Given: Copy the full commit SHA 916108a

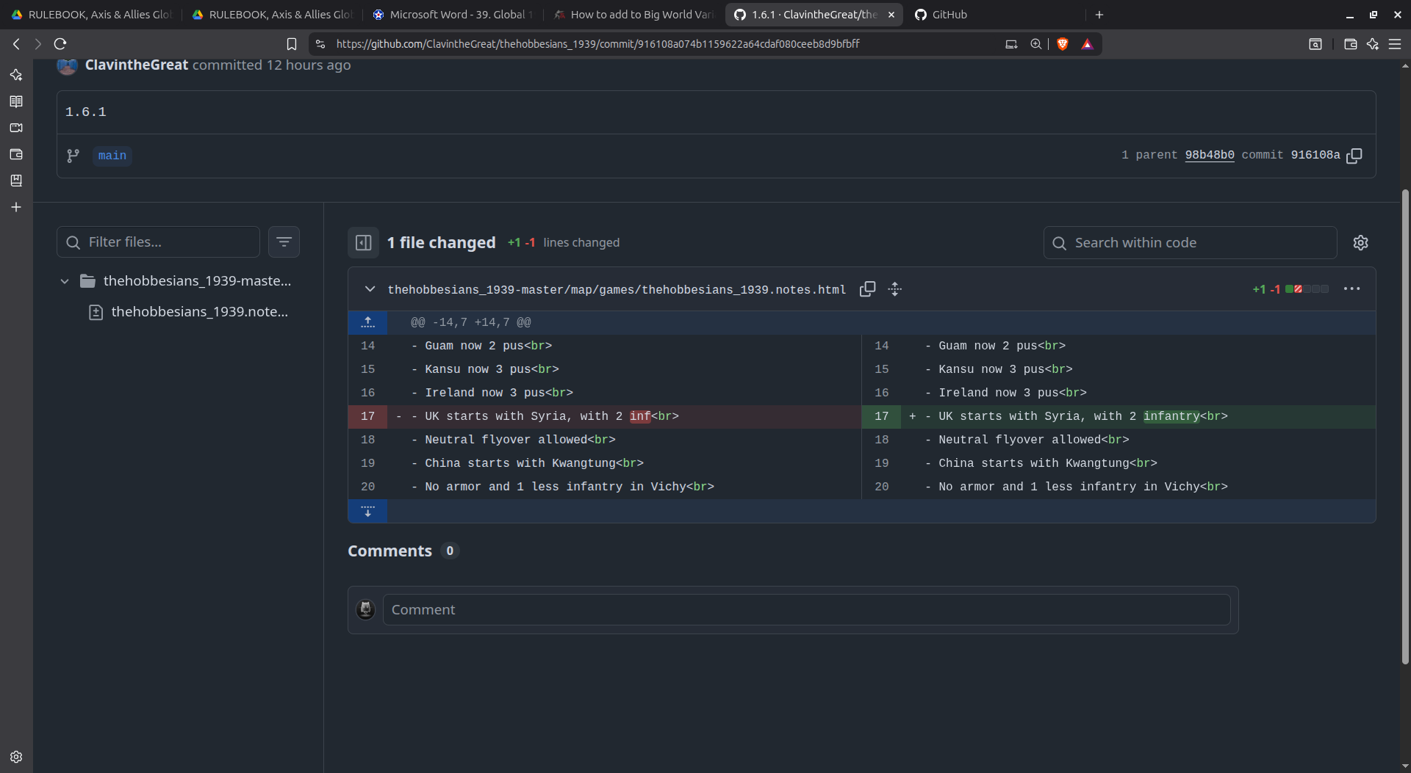Looking at the screenshot, I should pos(1354,156).
